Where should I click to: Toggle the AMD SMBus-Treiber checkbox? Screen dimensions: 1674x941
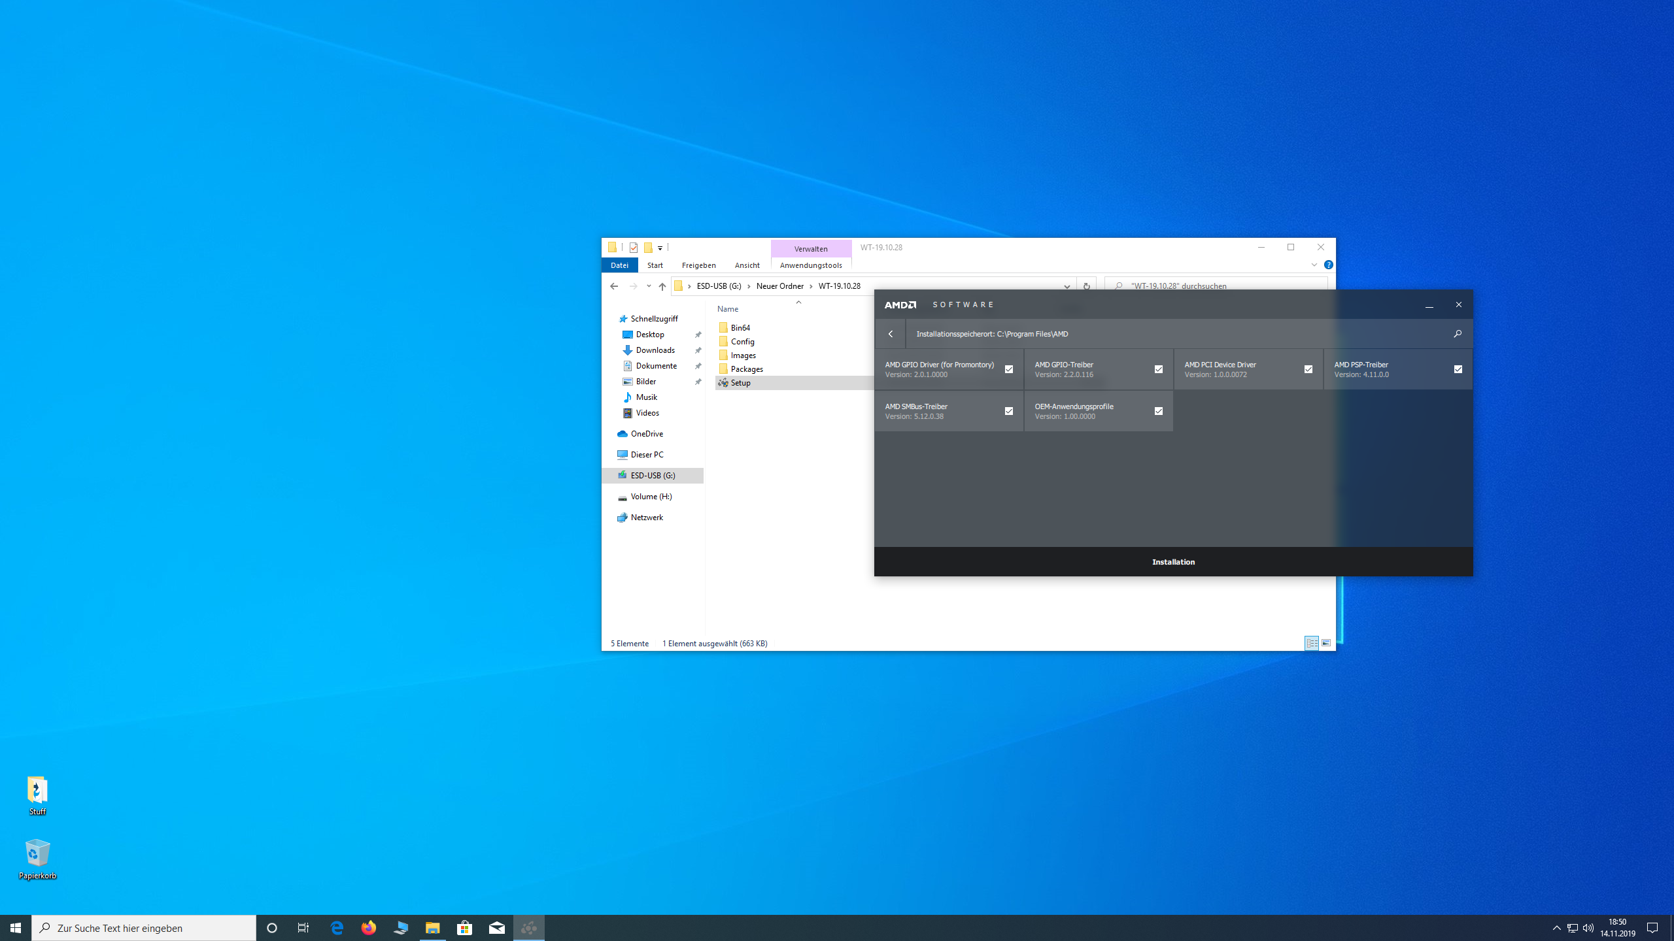click(1008, 411)
